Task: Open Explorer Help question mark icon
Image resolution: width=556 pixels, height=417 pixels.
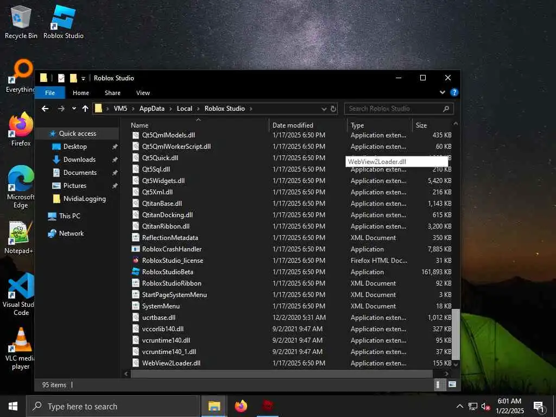Action: 454,92
